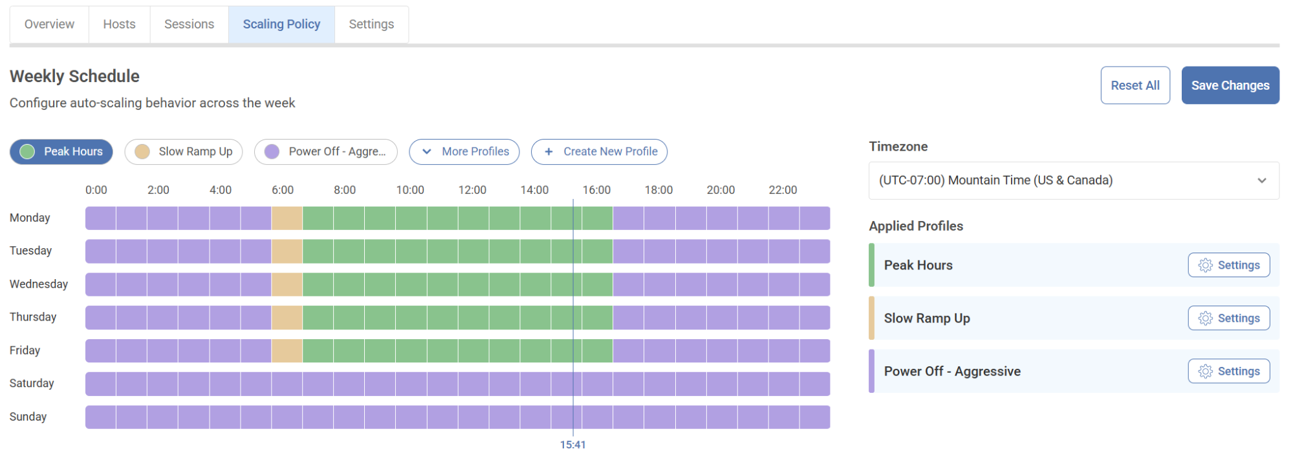
Task: Click gear icon beside Peak Hours profile
Action: click(x=1205, y=266)
